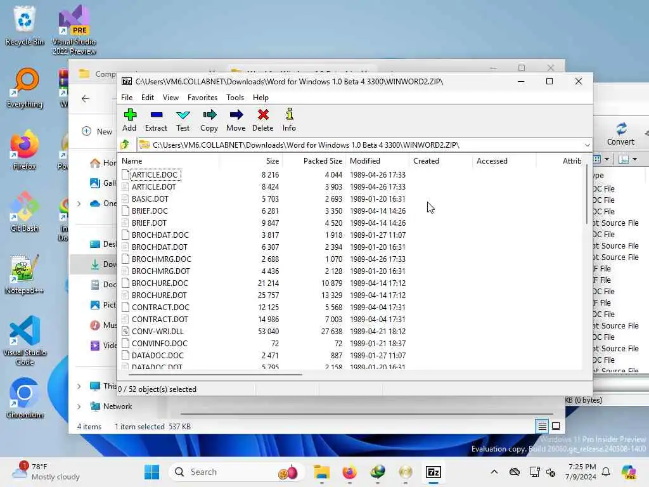Go up one folder level in 7-Zip
The image size is (649, 487).
click(125, 145)
